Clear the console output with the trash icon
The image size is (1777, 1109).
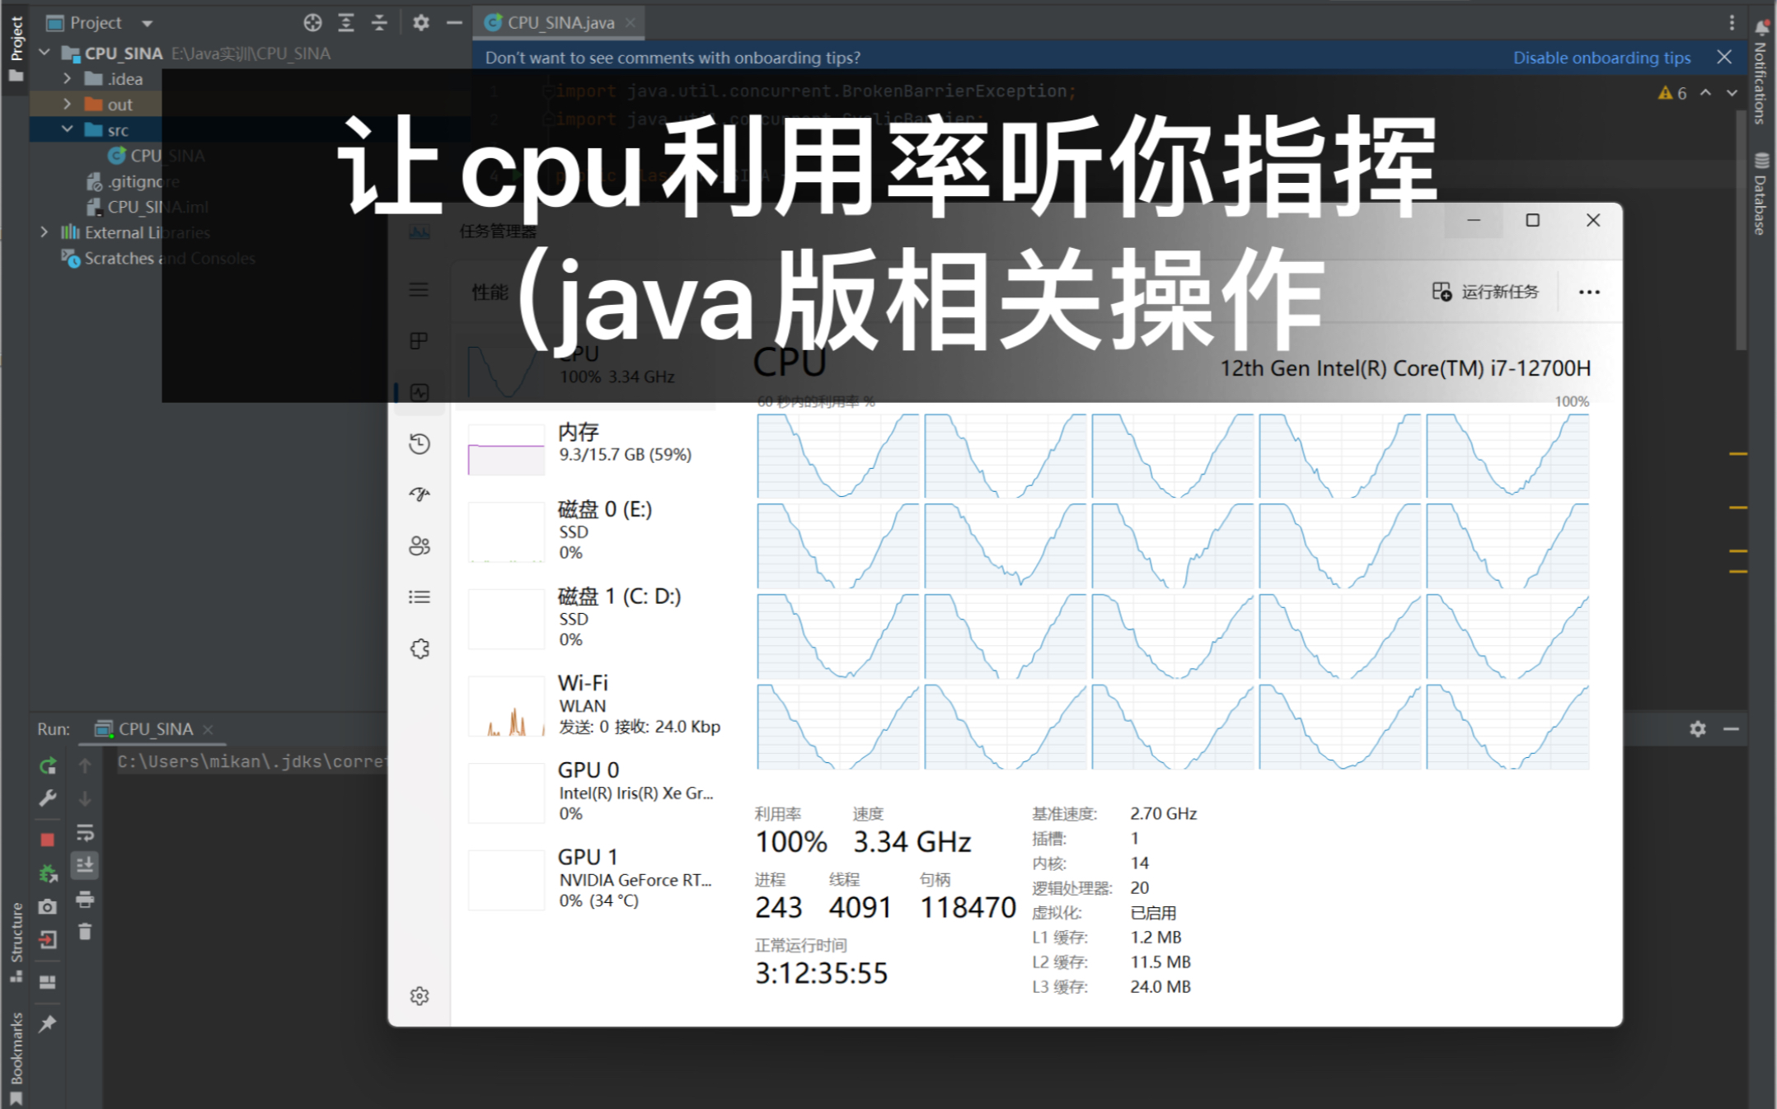click(x=86, y=932)
